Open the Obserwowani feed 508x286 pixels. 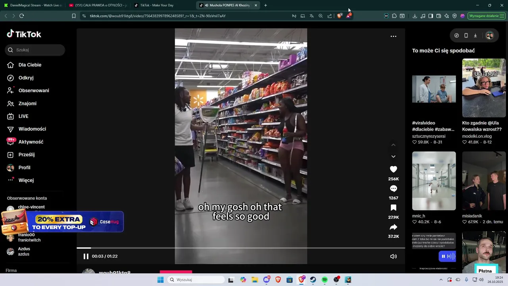28,91
